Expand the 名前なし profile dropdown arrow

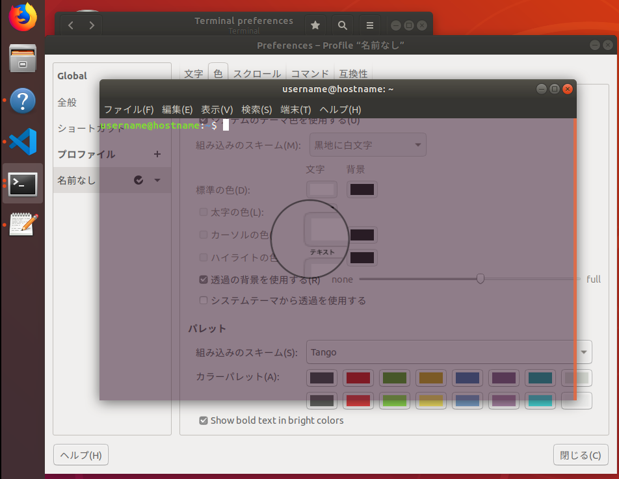(157, 180)
